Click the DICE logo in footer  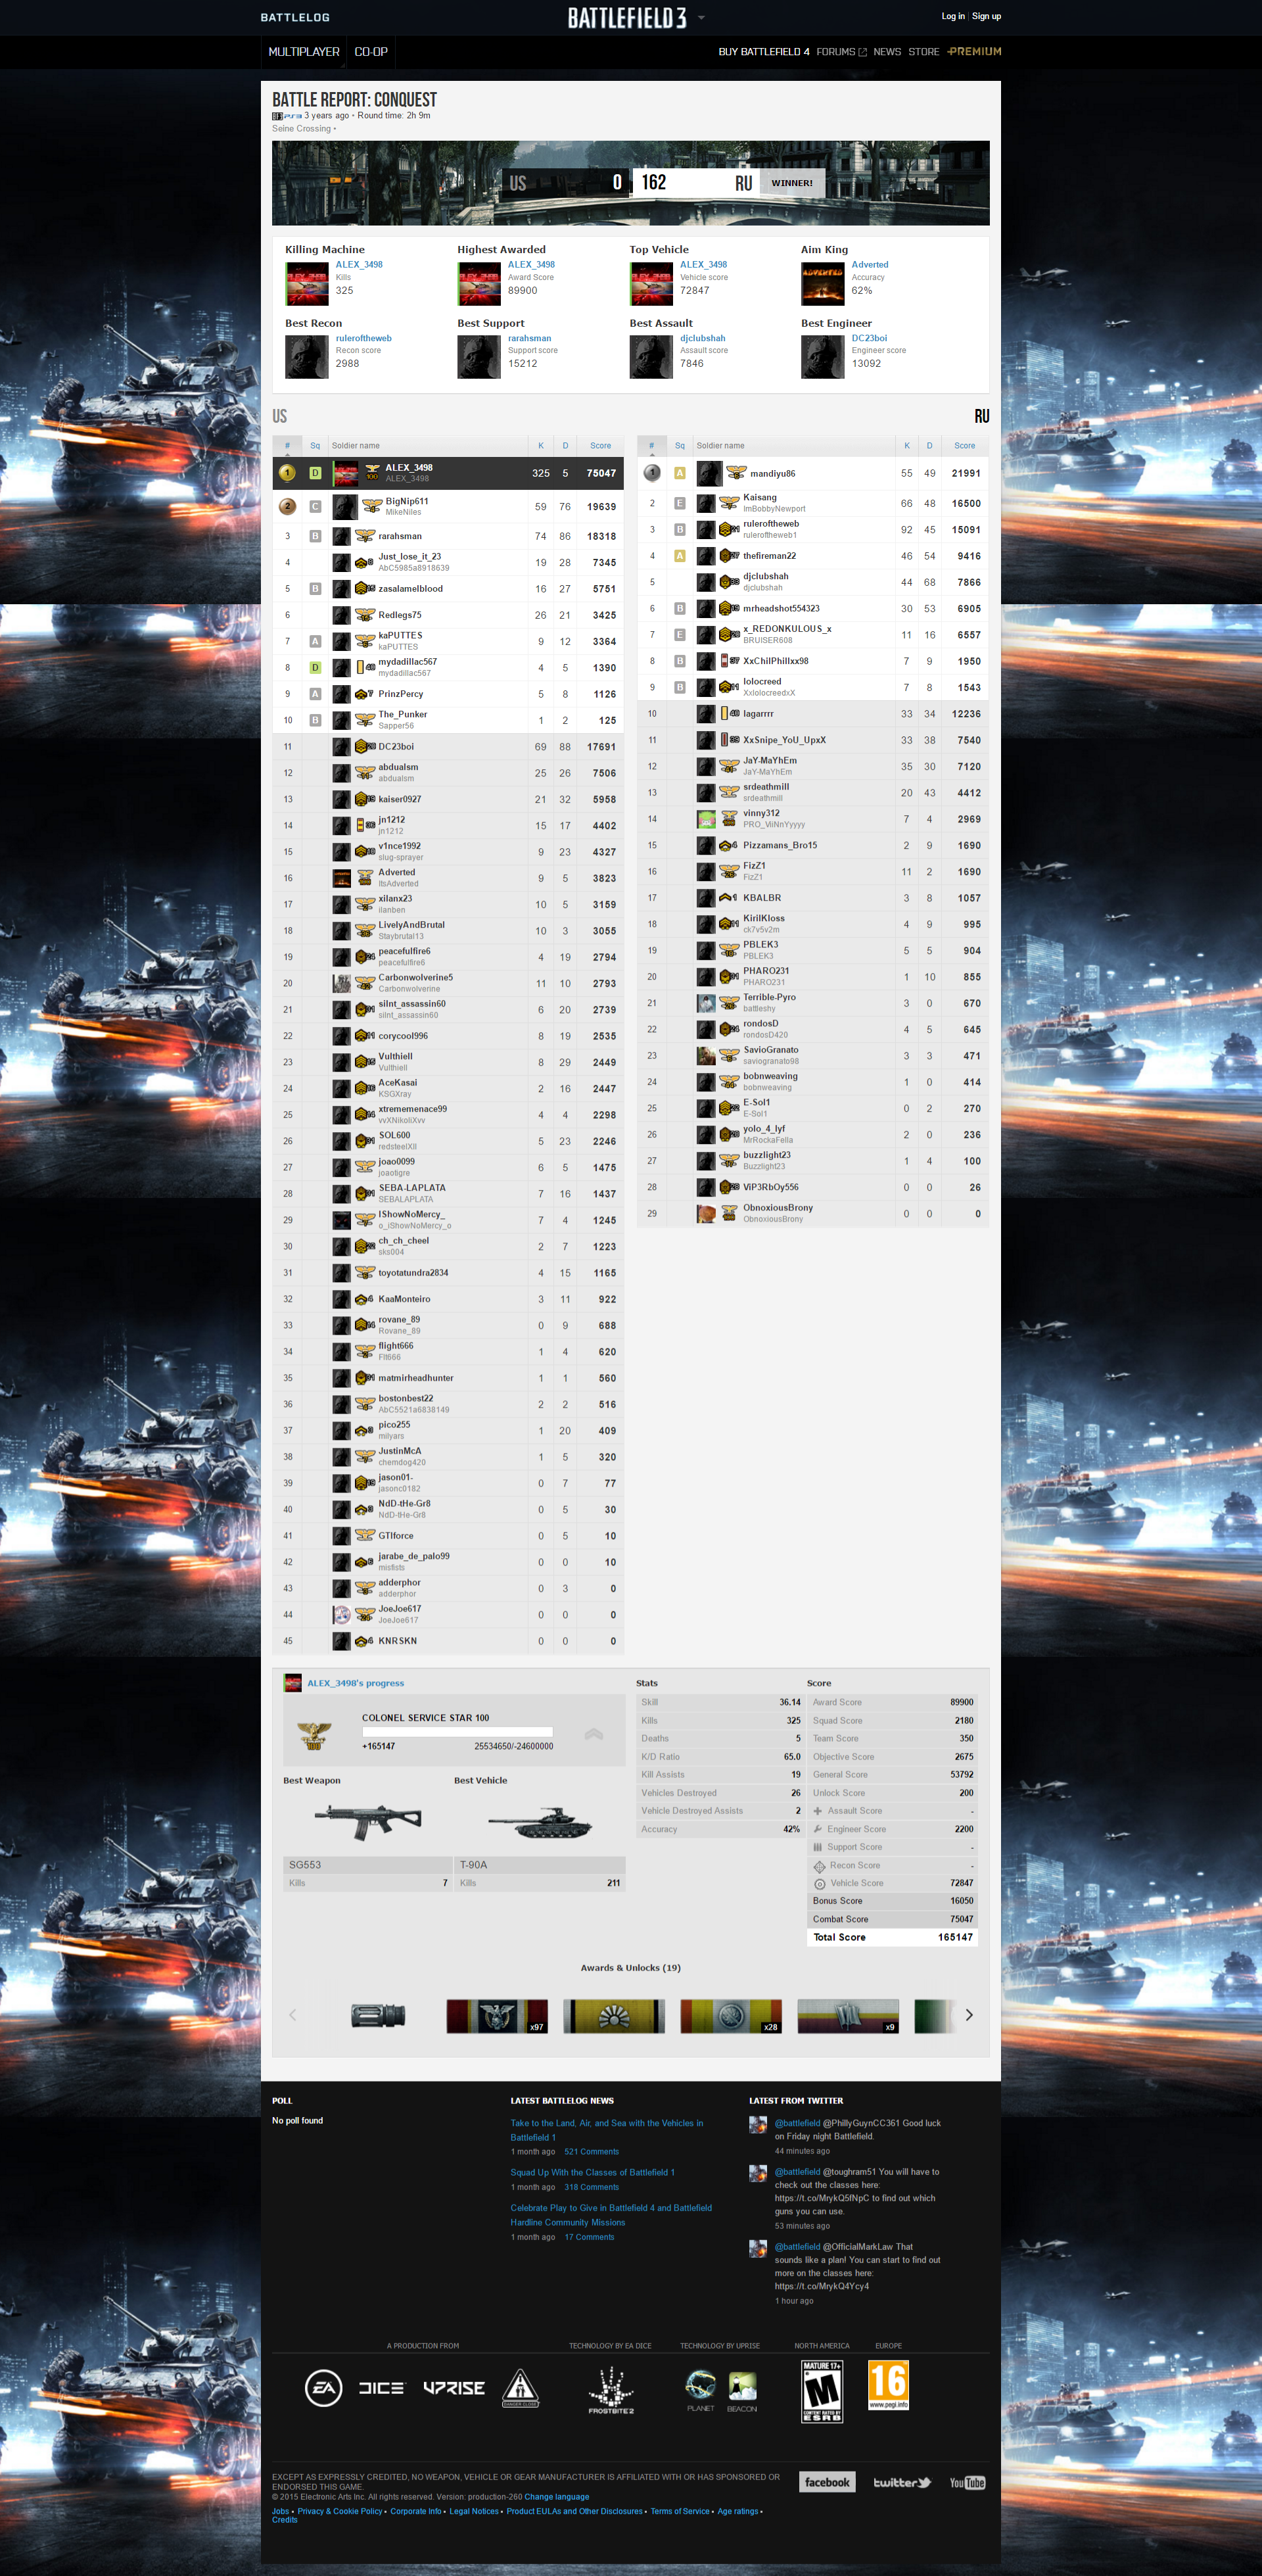(x=381, y=2388)
